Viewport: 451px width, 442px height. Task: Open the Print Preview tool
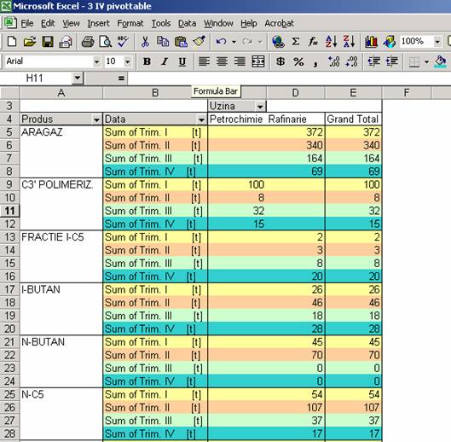point(105,42)
